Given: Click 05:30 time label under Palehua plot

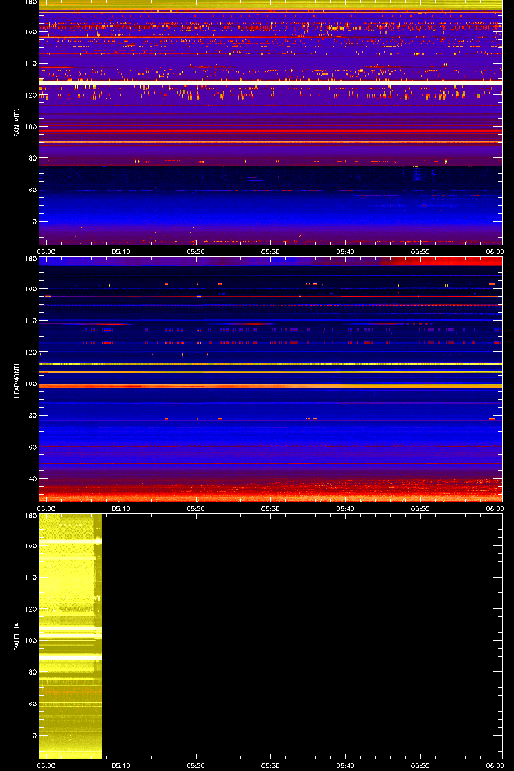Looking at the screenshot, I should (x=270, y=766).
